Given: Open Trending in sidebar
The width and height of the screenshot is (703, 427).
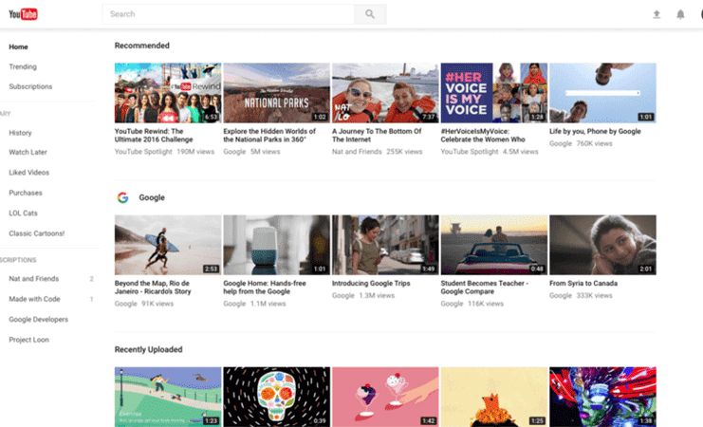Looking at the screenshot, I should (23, 66).
